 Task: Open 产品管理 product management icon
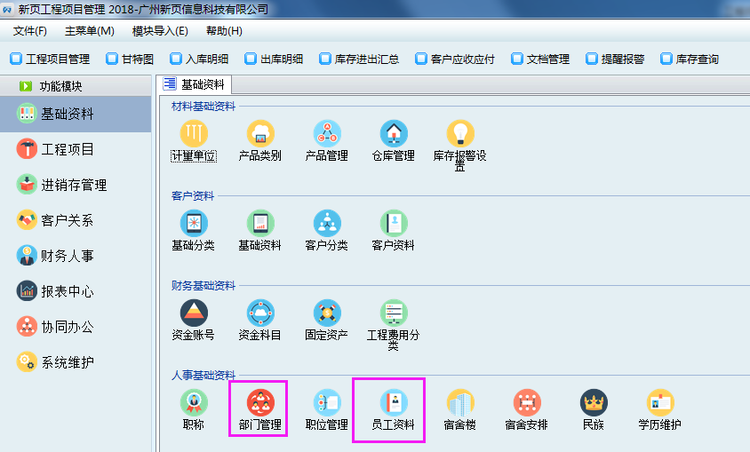327,133
